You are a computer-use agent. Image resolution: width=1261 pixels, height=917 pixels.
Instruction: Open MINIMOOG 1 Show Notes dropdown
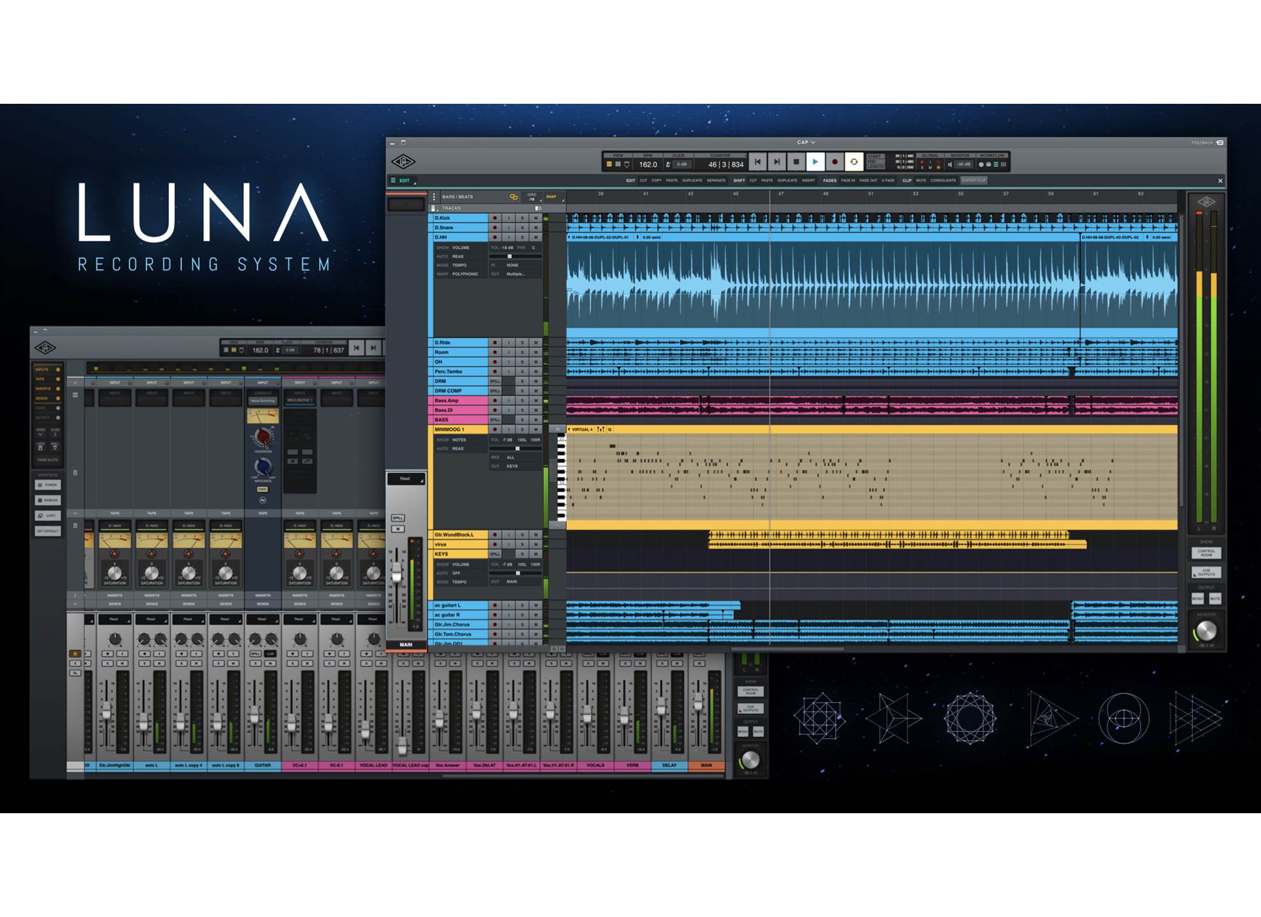[459, 440]
